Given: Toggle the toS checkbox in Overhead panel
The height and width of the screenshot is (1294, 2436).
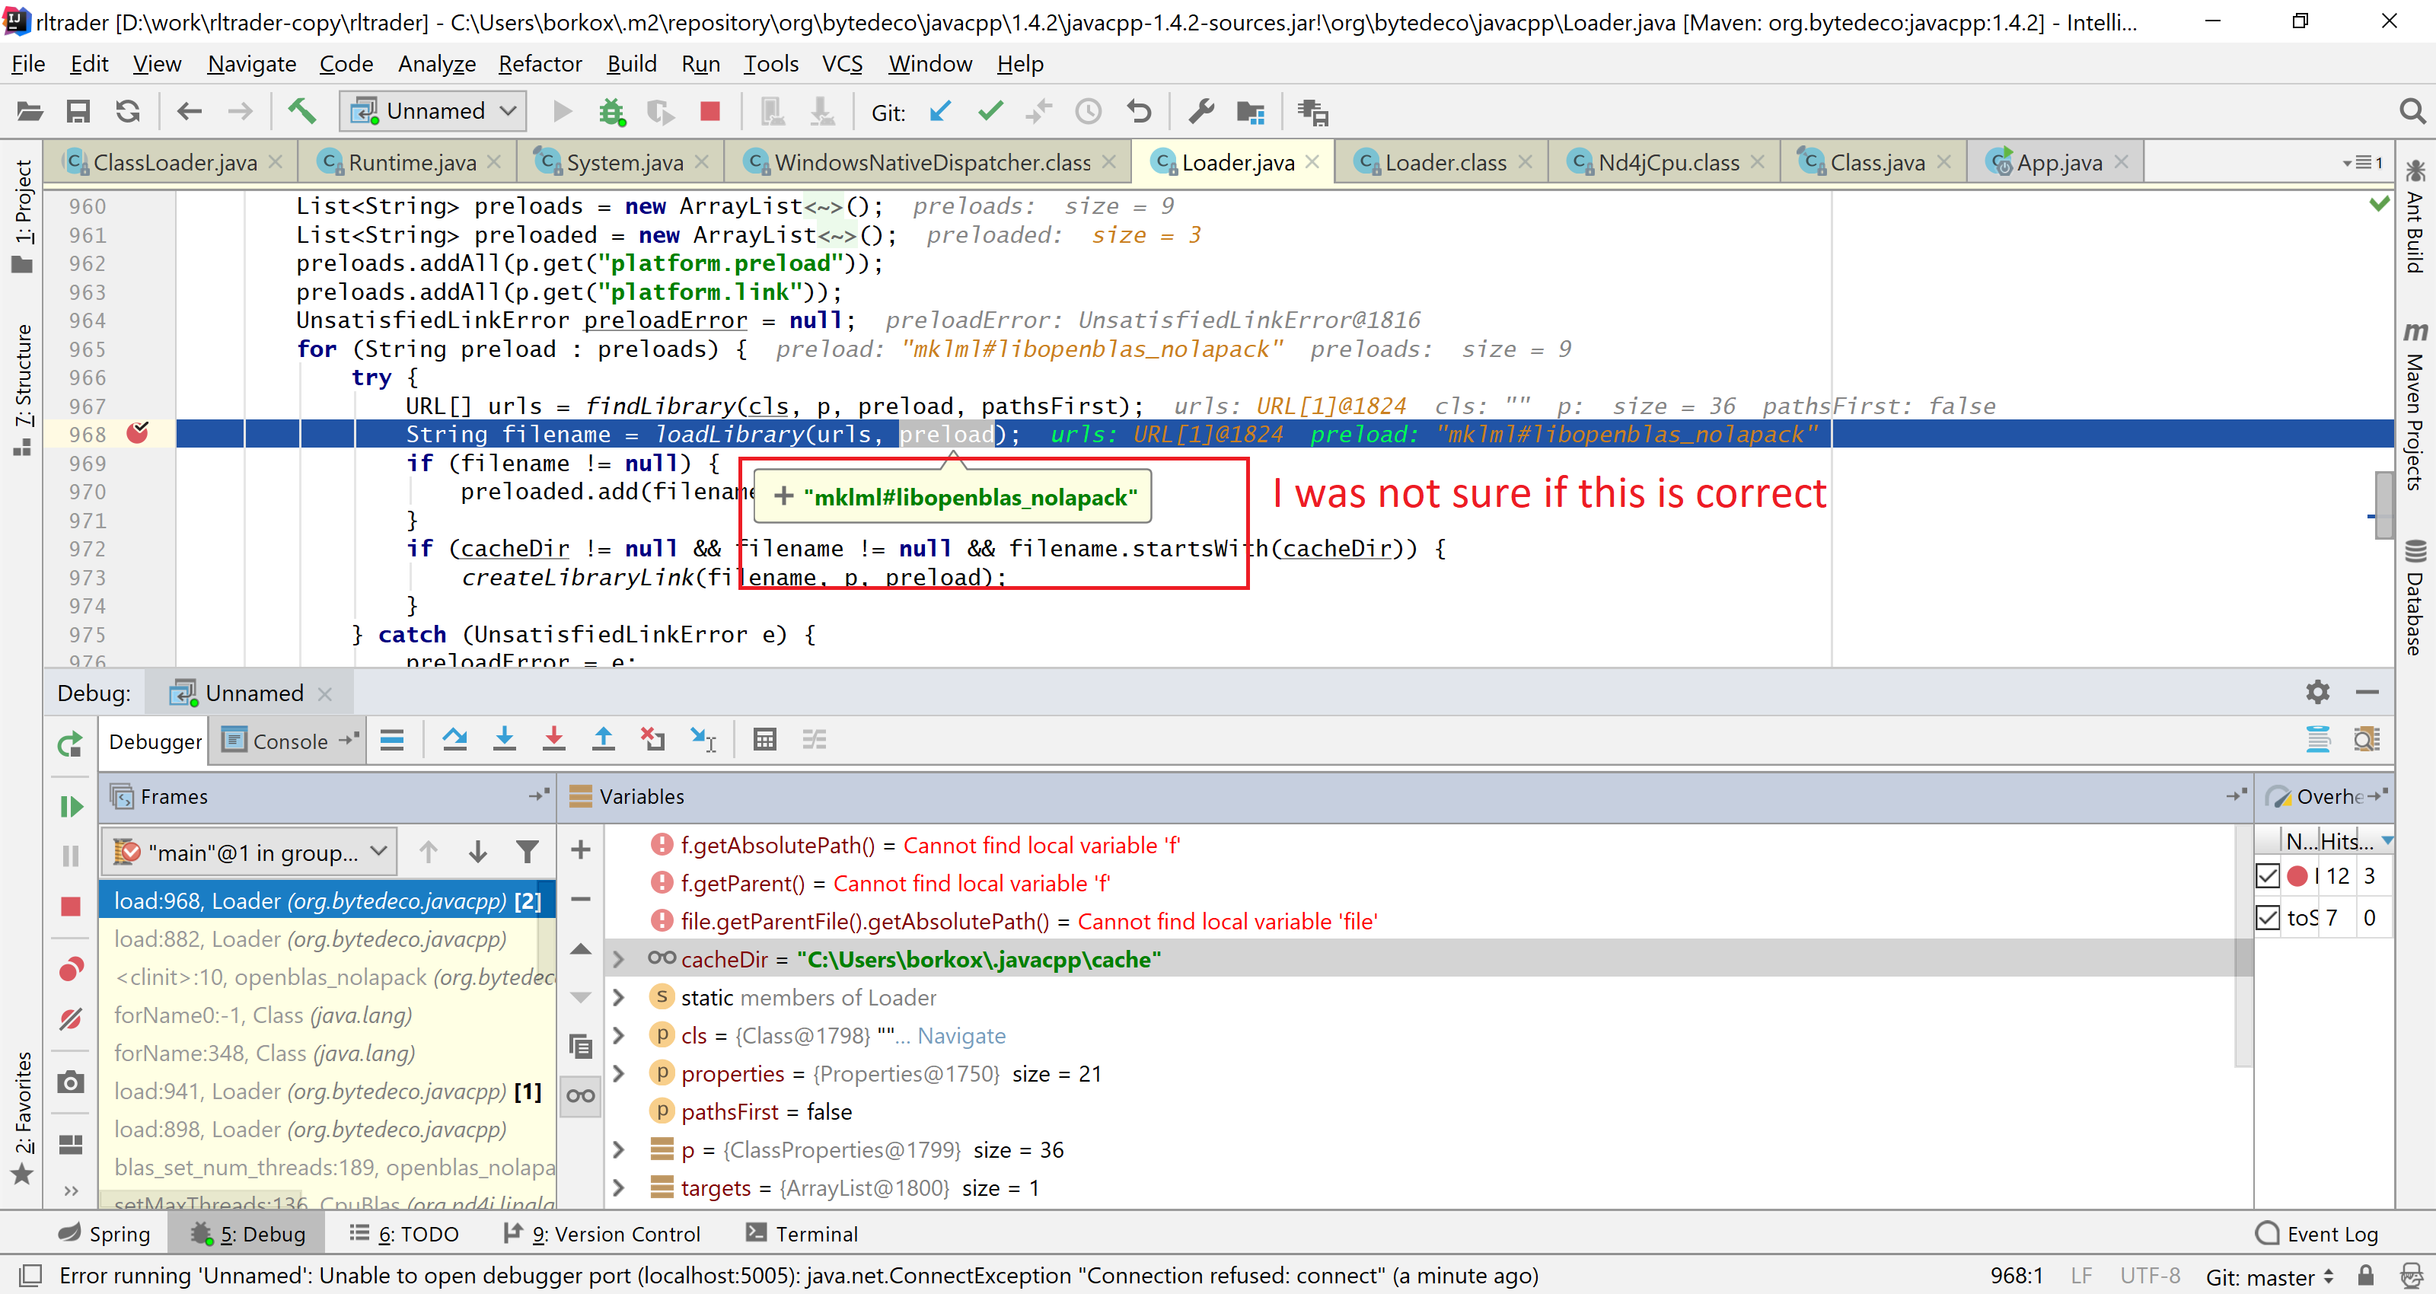Looking at the screenshot, I should pos(2268,917).
